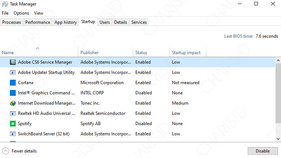281x158 pixels.
Task: Switch to the Users tab
Action: coord(105,22)
